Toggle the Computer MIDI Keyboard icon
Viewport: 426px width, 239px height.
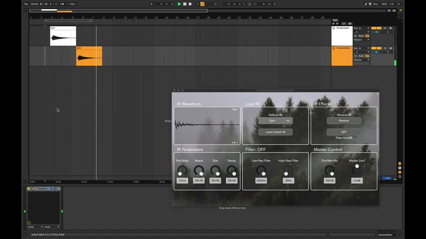(x=370, y=4)
